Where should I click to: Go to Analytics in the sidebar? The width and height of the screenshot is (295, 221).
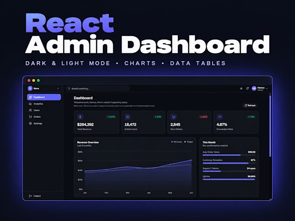44,104
